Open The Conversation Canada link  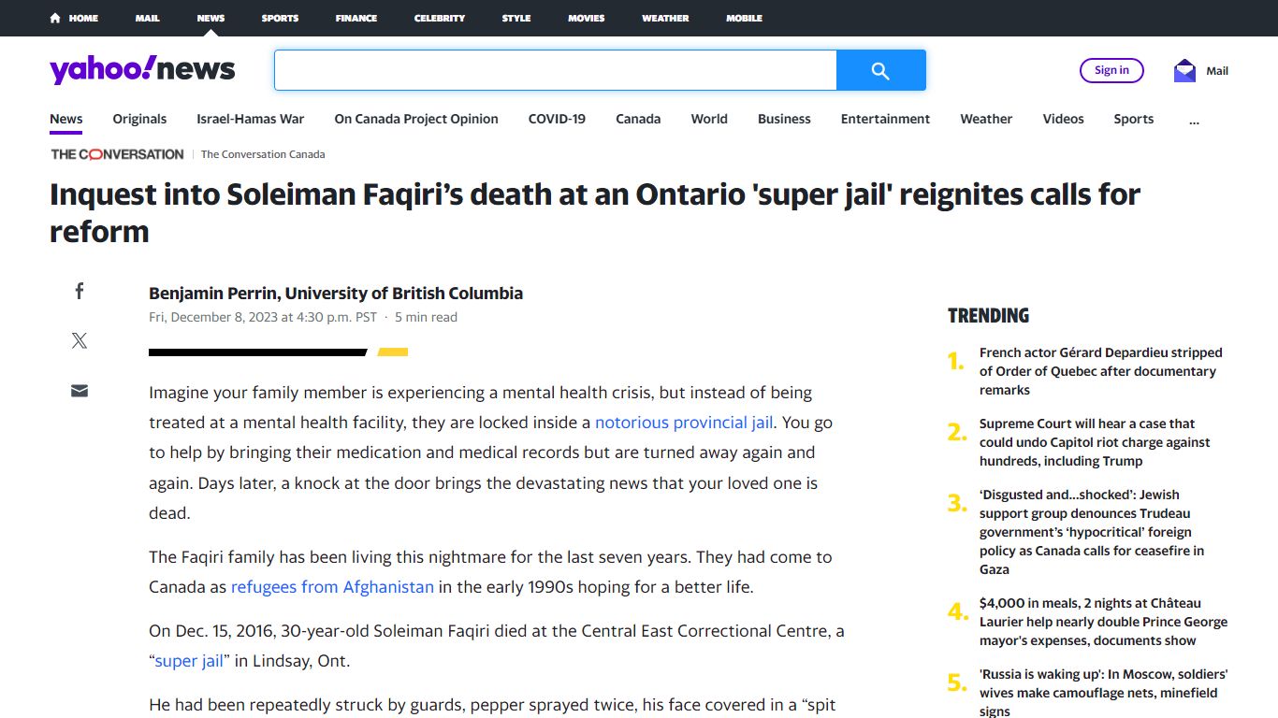[x=263, y=154]
